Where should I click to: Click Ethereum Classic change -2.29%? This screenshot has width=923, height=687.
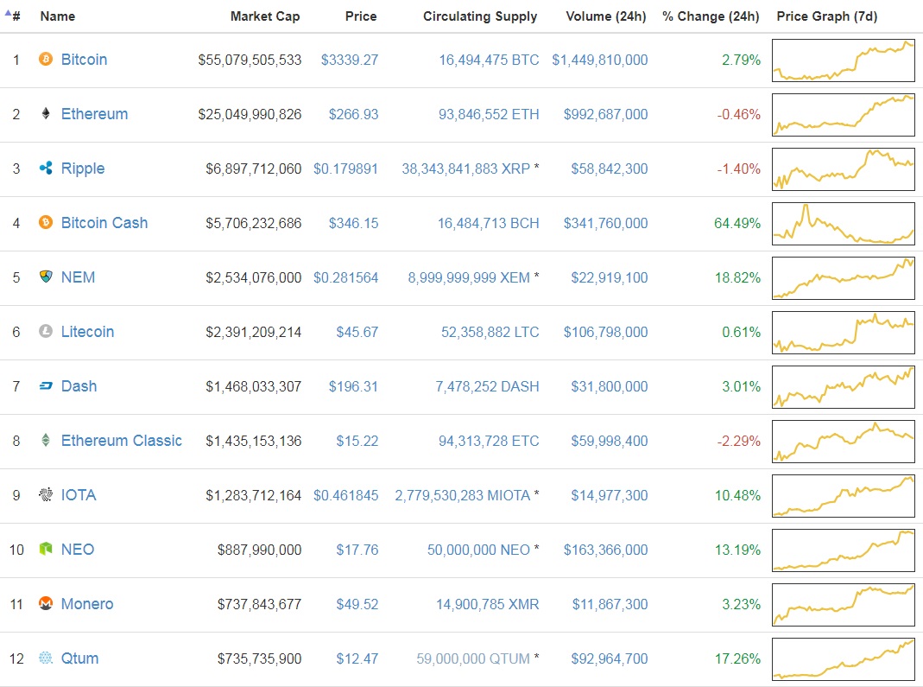[x=739, y=442]
